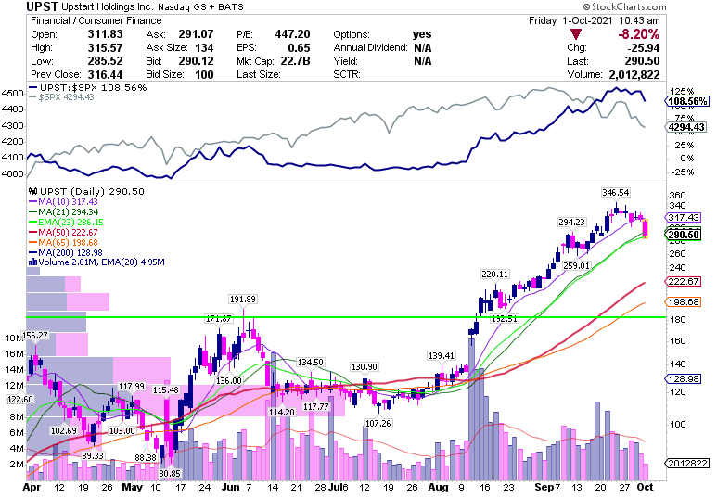
Task: Click the MA(21) 294.34 legend entry
Action: click(x=64, y=211)
